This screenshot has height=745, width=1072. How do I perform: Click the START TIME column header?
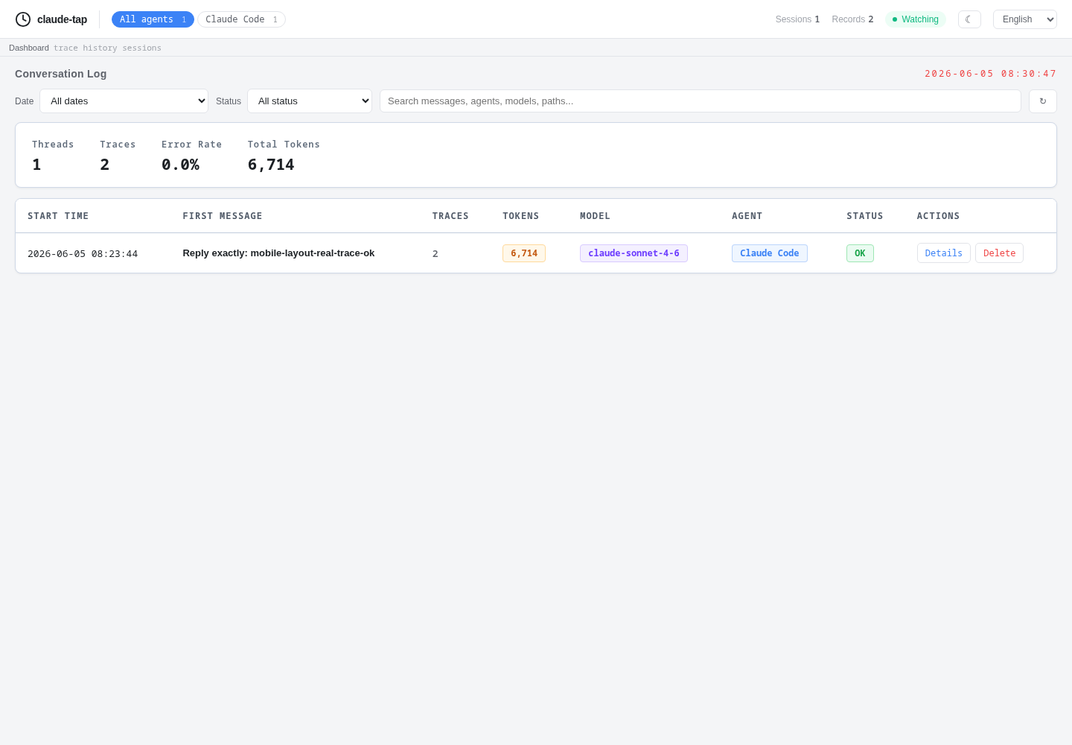[58, 216]
